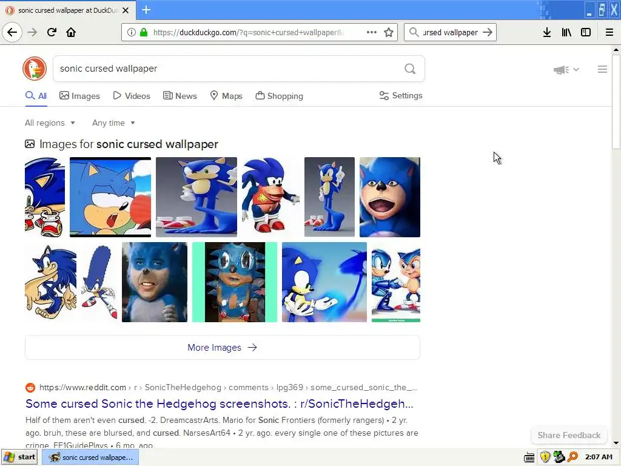Click 'Images for sonic cursed wallpaper' heading

pyautogui.click(x=129, y=144)
